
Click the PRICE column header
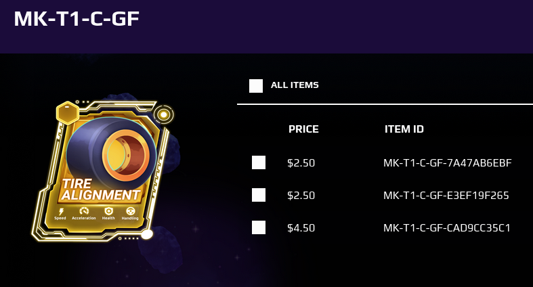tap(303, 129)
